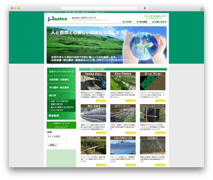Image resolution: width=213 pixels, height=180 pixels.
Task: Open 法面保護・法面緑化 sidebar menu
Action: click(61, 80)
